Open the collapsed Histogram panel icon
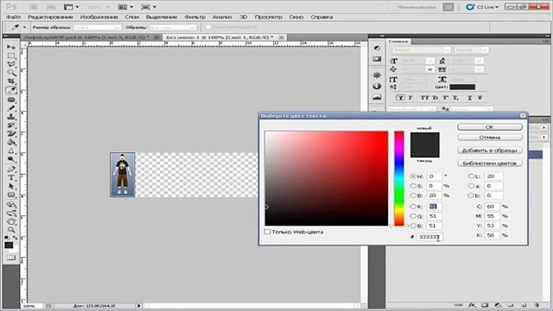The image size is (553, 311). pos(377,97)
